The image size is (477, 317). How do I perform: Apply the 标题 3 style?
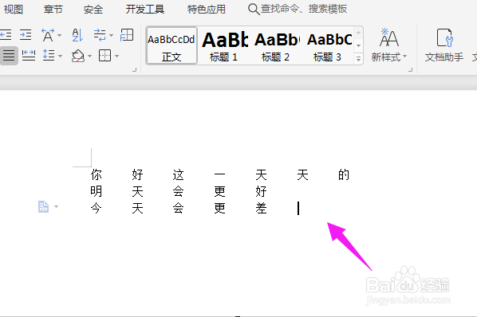329,45
